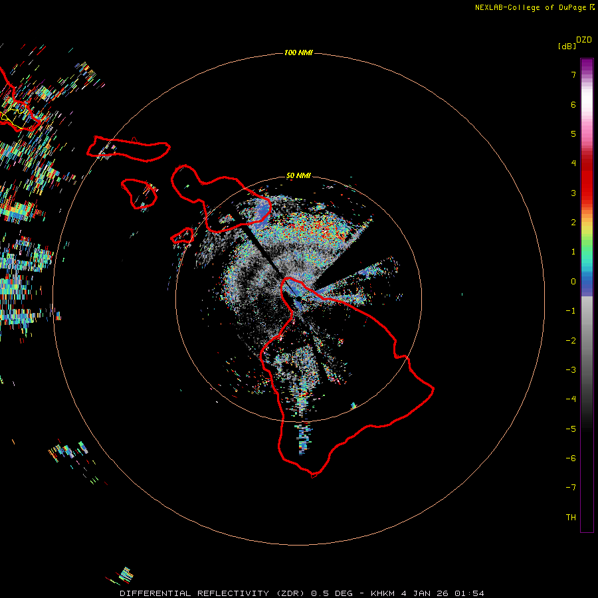Click the TH threshold label on scale
The width and height of the screenshot is (598, 598).
(571, 518)
